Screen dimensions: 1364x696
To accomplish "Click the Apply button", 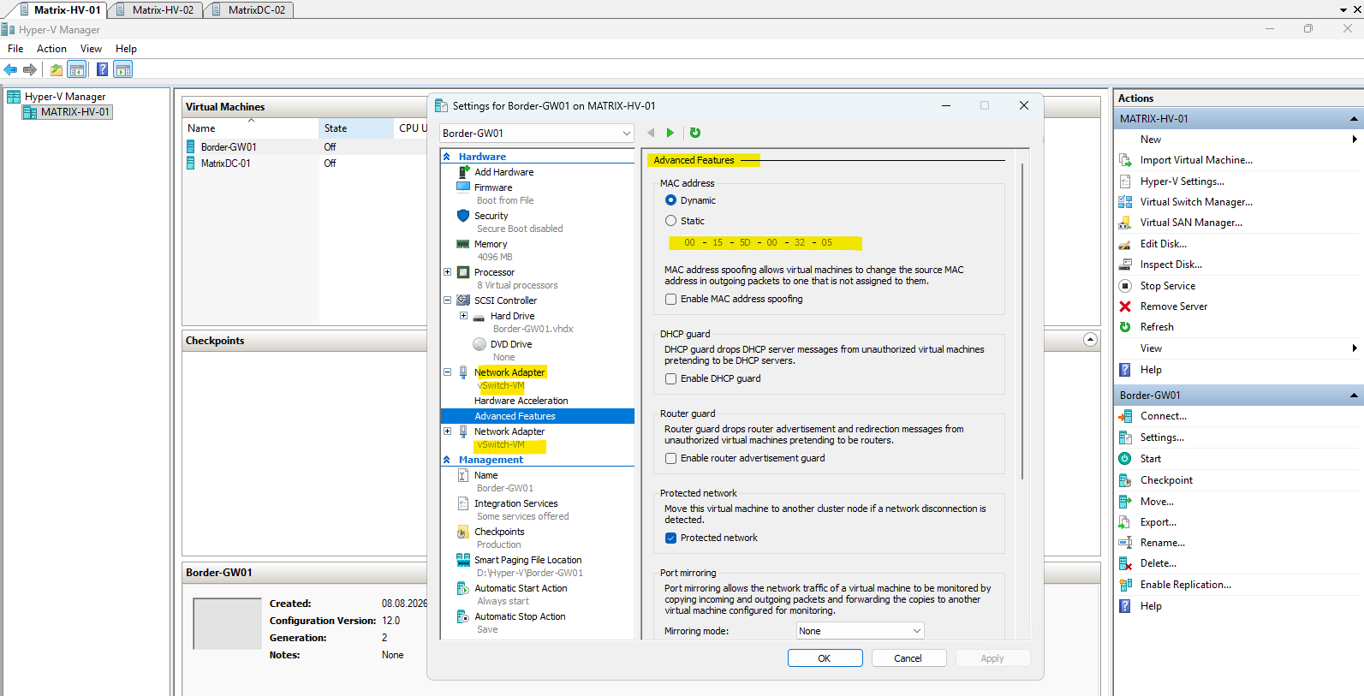I will tap(992, 658).
